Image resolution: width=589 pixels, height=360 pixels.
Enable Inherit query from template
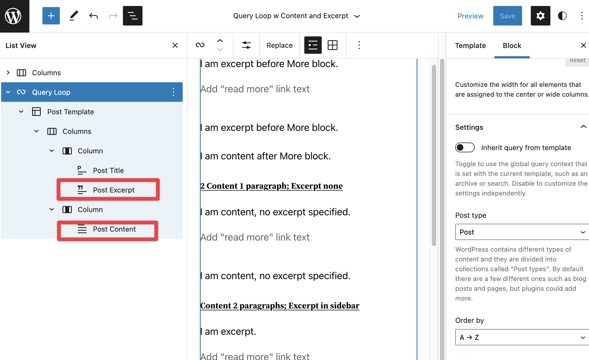(465, 147)
